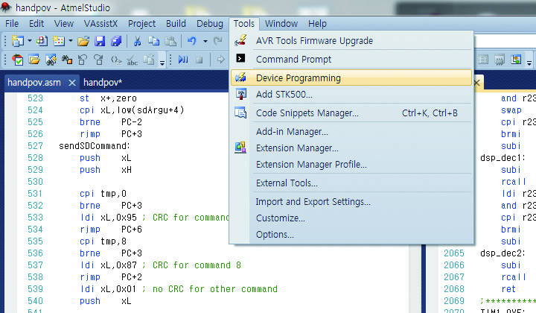Screen dimensions: 536x313
Task: Select Add STK500... menu item
Action: 351,95
